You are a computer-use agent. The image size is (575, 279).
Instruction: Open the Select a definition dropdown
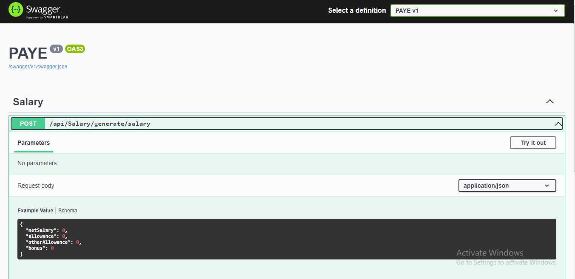tap(477, 10)
